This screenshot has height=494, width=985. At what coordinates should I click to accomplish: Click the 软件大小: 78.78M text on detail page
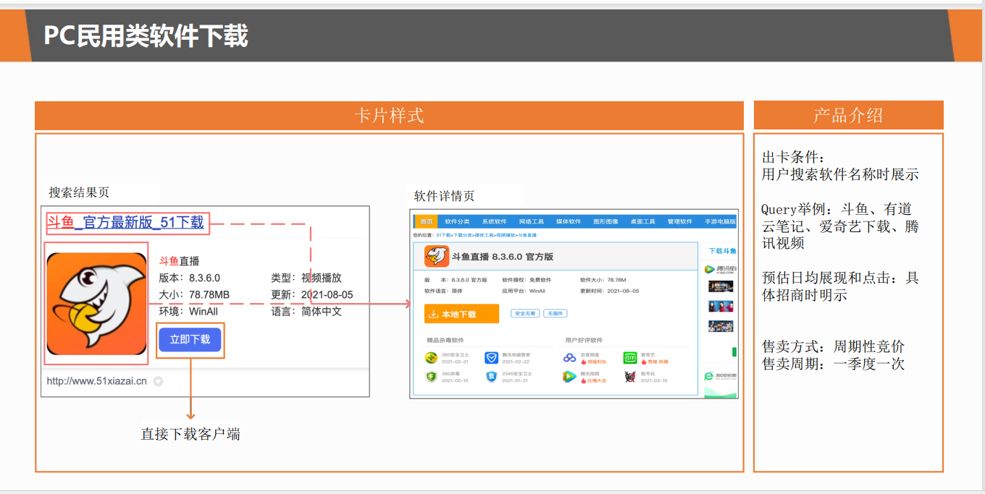603,280
